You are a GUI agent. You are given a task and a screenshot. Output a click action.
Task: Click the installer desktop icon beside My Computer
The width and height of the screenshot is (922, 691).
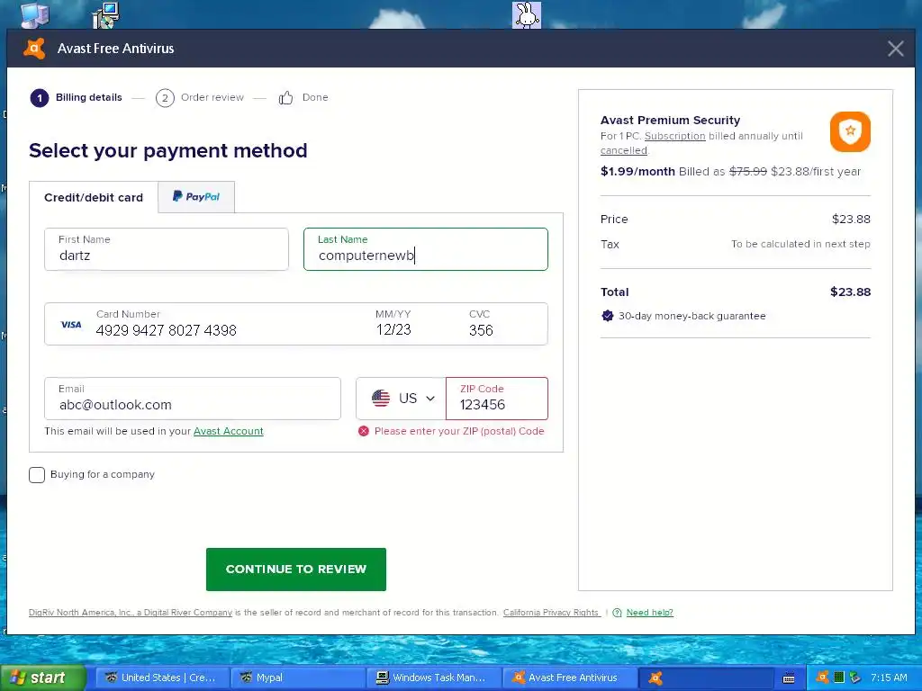click(x=106, y=14)
